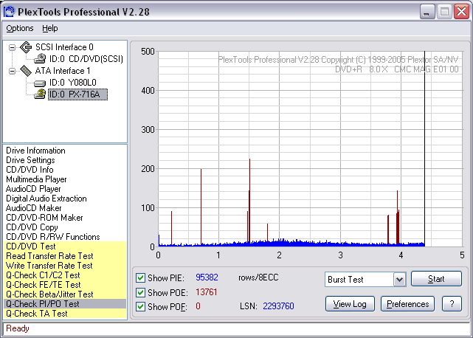Open Drive Information
This screenshot has height=338, width=473.
(35, 151)
